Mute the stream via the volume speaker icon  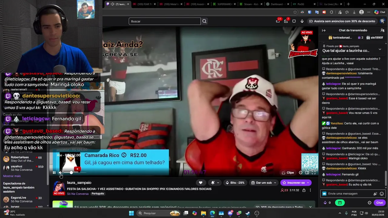tap(60, 173)
